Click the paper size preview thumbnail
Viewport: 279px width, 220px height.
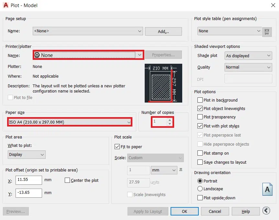tap(163, 83)
